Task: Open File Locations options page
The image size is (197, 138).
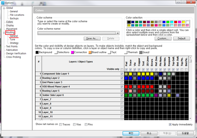Action: 17,15
